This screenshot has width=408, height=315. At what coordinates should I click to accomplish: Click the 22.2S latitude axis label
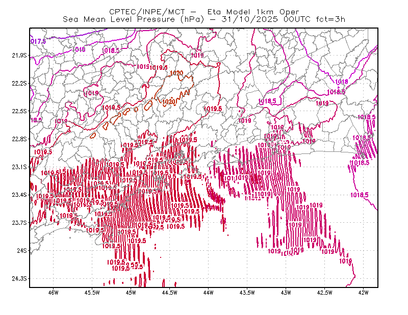(19, 83)
